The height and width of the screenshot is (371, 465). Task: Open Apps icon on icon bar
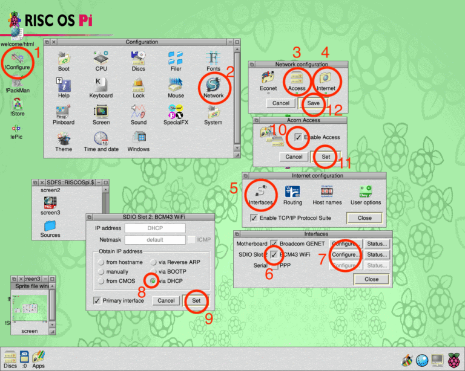click(39, 359)
